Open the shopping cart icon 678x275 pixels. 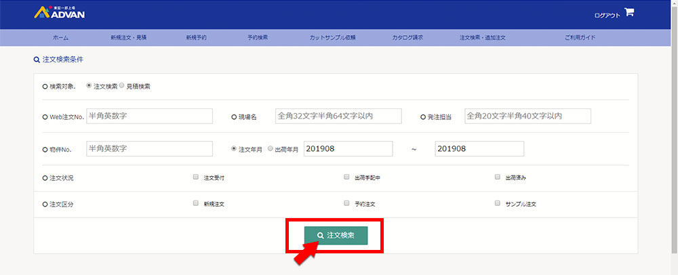[x=629, y=12]
